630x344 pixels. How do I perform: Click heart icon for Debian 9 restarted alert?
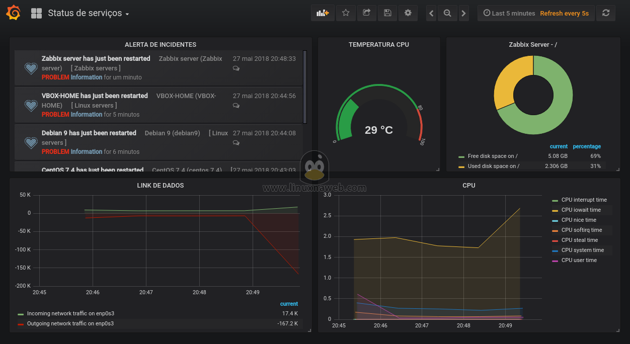coord(31,142)
